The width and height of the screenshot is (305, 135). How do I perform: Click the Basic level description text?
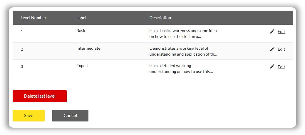click(x=183, y=34)
